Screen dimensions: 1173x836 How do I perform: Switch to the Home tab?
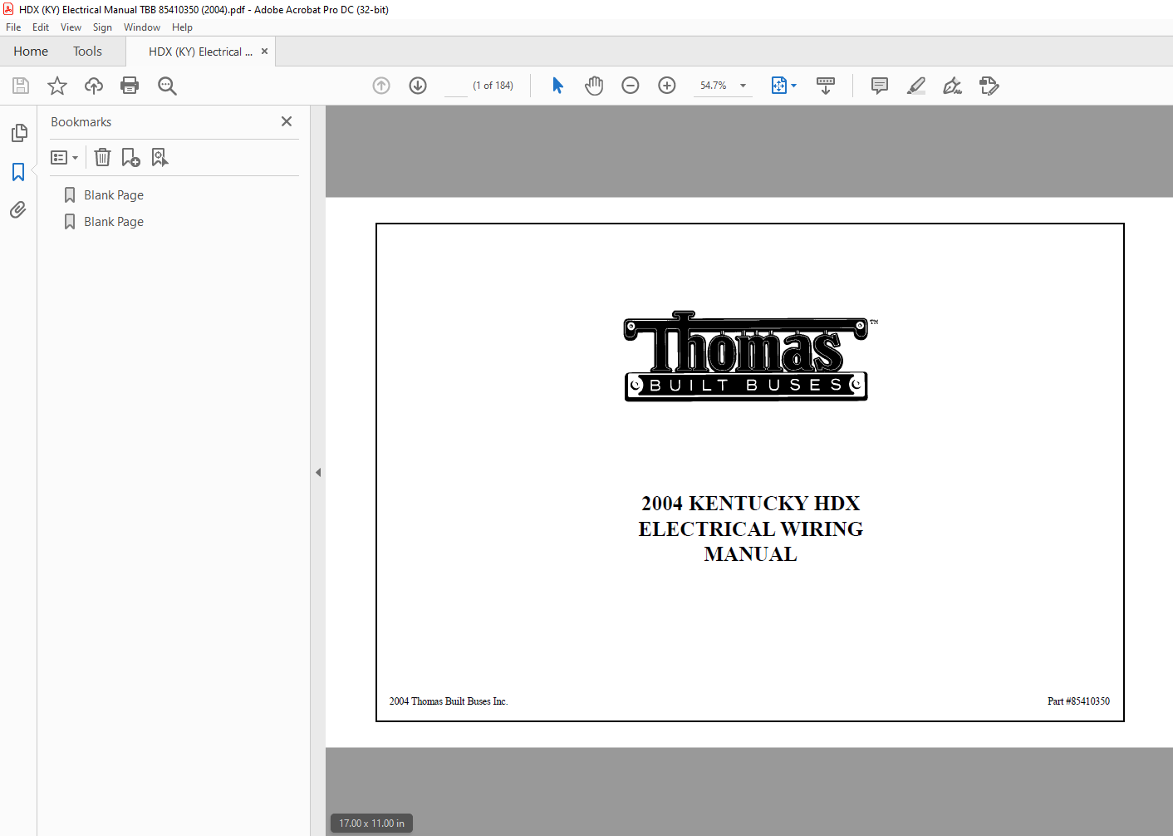pos(31,52)
